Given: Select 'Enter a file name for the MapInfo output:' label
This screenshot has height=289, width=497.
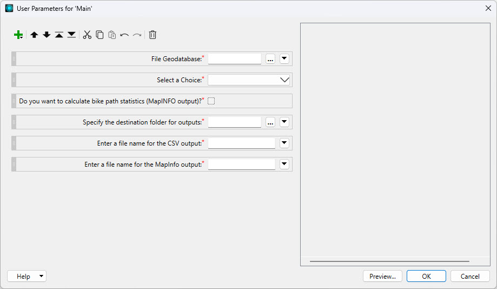Looking at the screenshot, I should pyautogui.click(x=143, y=165).
